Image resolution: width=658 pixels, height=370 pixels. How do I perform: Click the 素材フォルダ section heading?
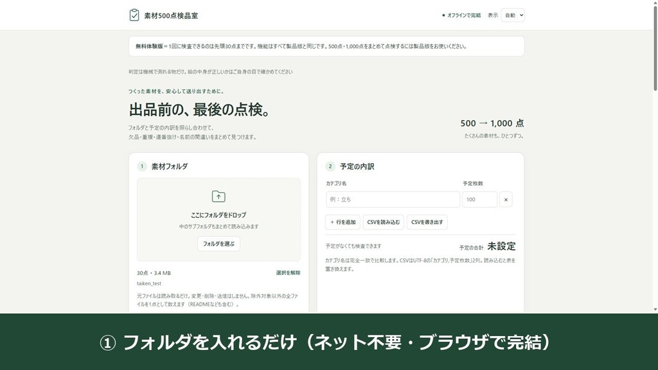(170, 166)
